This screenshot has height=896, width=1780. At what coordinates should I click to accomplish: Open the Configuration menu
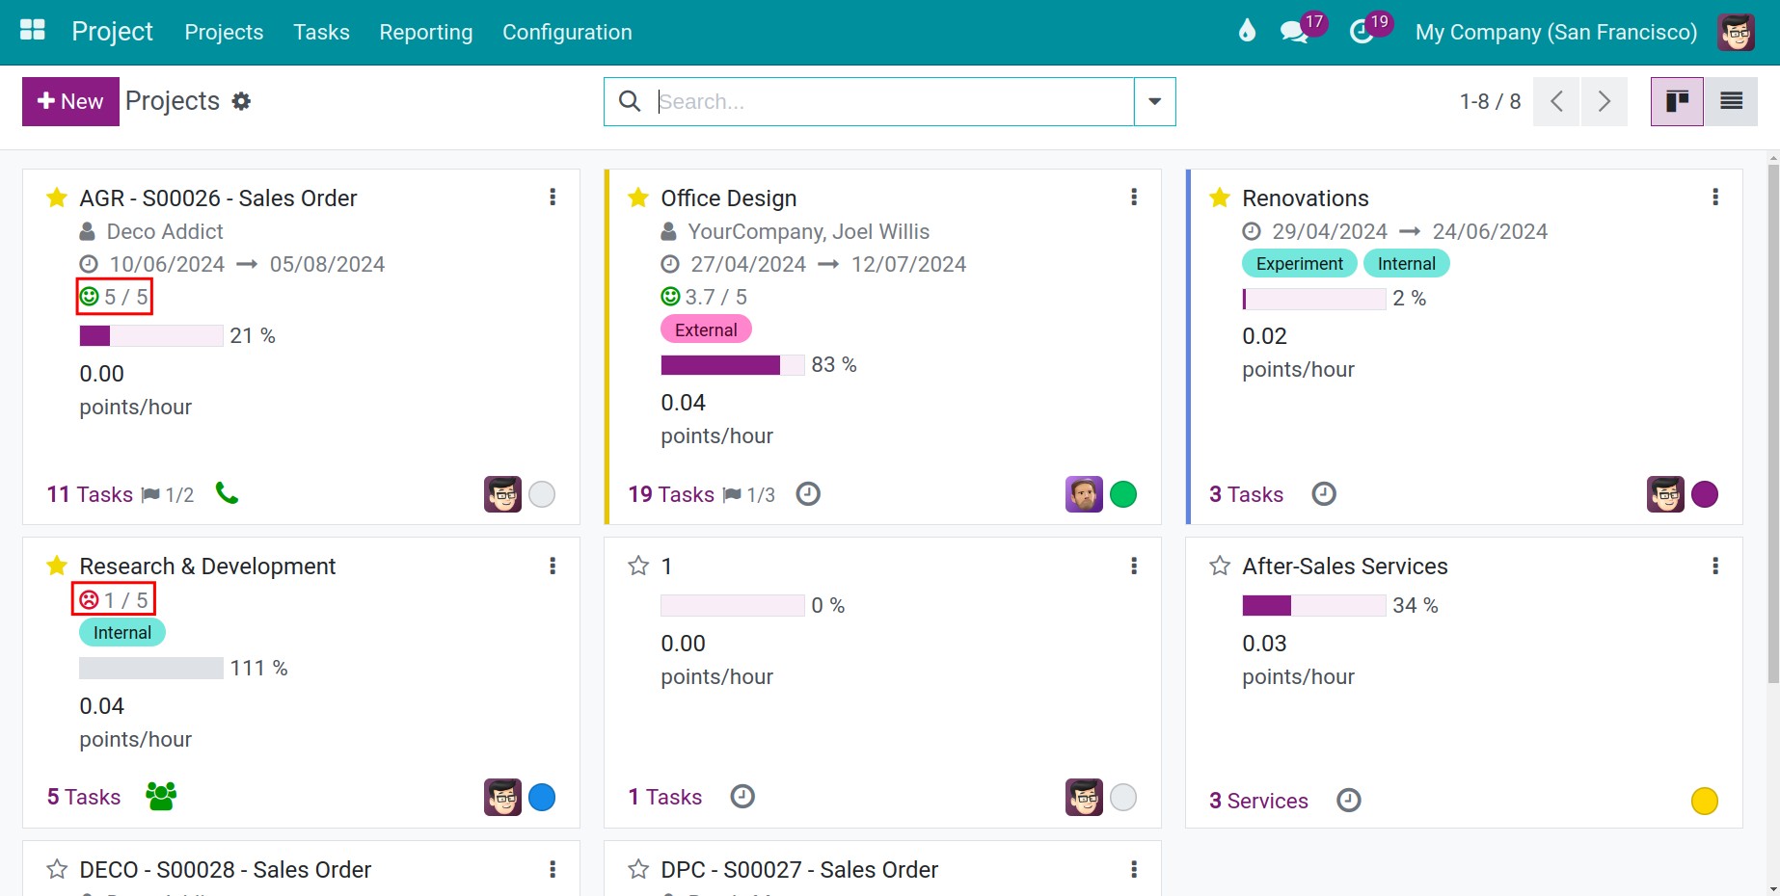(567, 32)
